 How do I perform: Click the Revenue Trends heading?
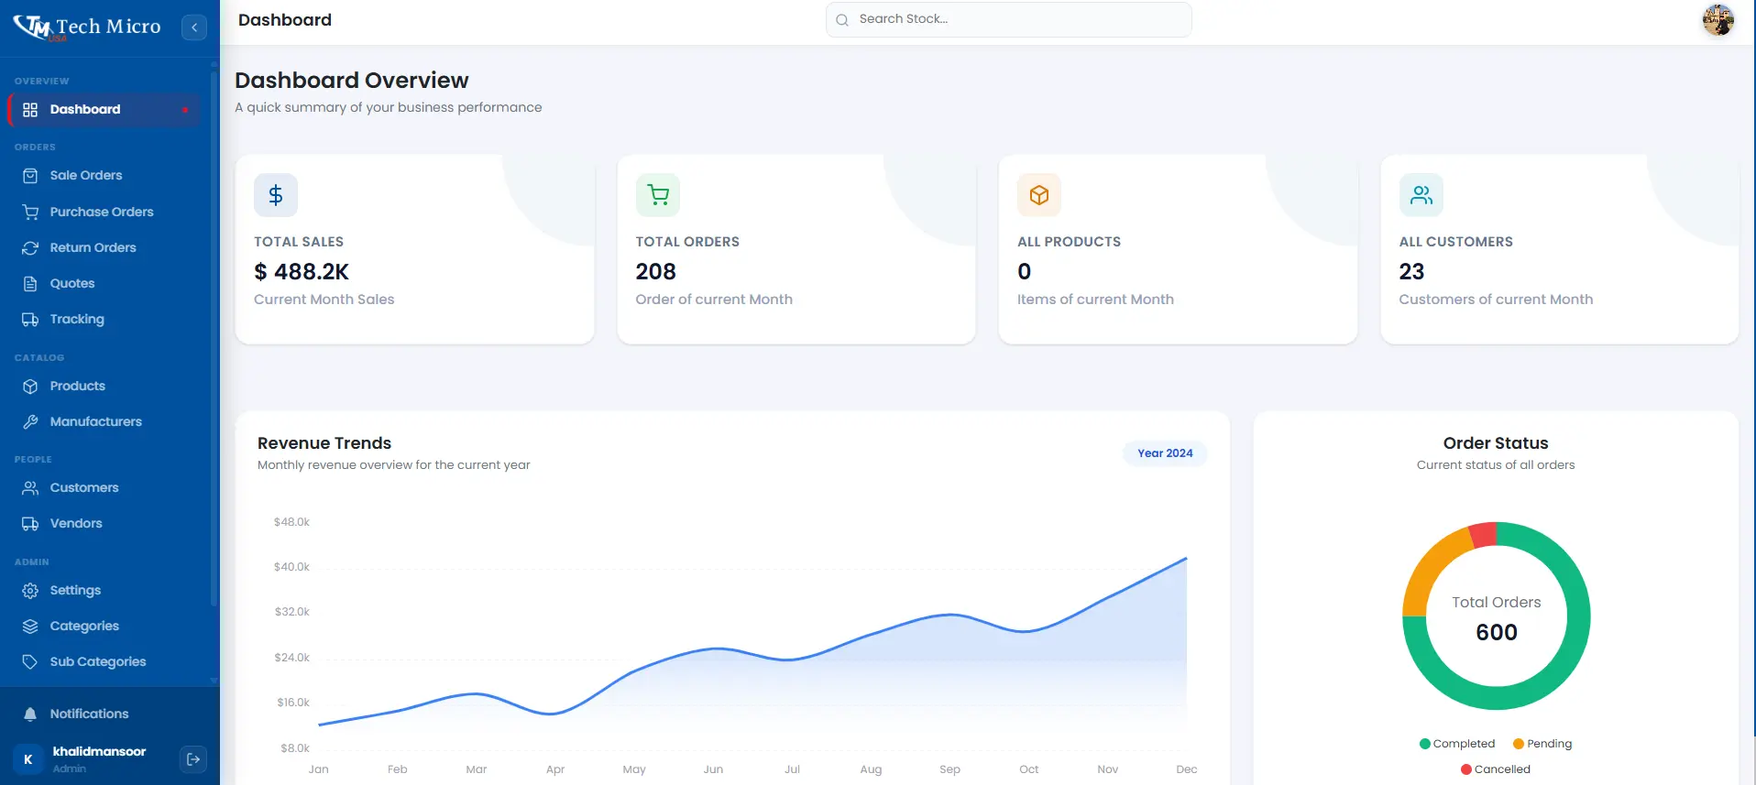324,443
